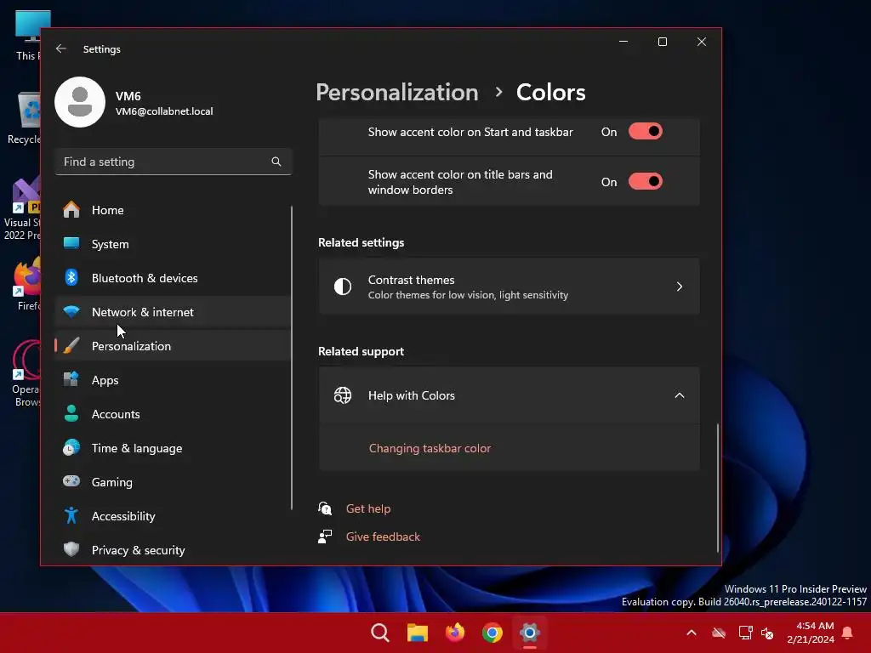Click the search magnifier in Find a setting
871x653 pixels.
click(x=276, y=162)
